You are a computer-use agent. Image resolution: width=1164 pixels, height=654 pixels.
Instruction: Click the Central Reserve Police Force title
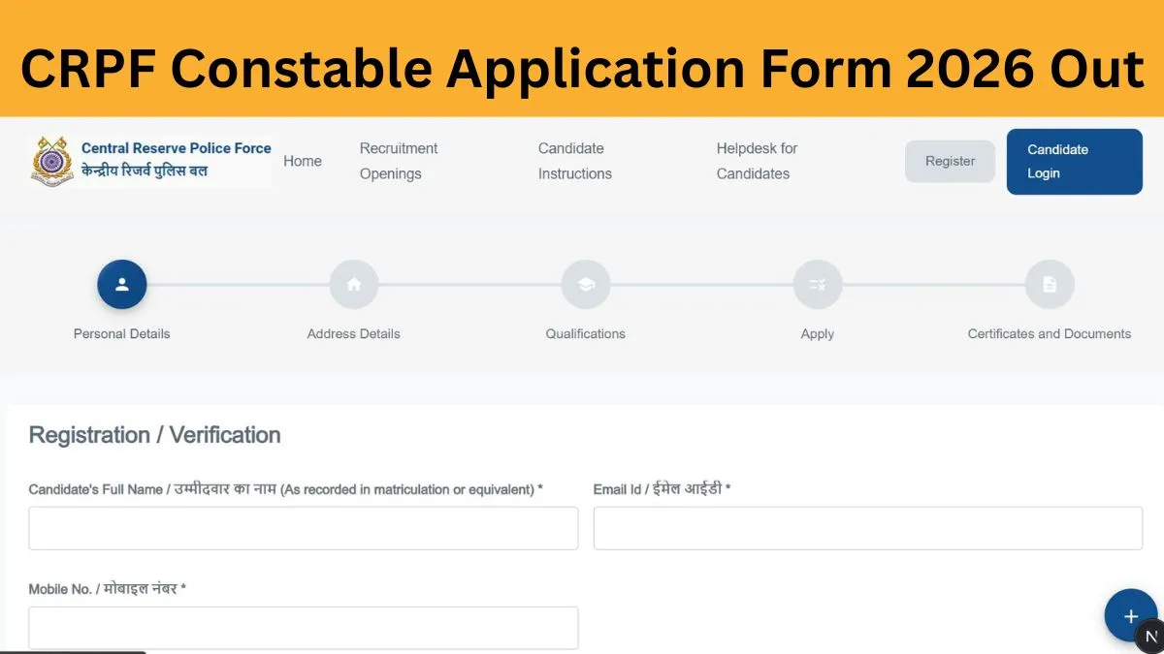point(177,148)
